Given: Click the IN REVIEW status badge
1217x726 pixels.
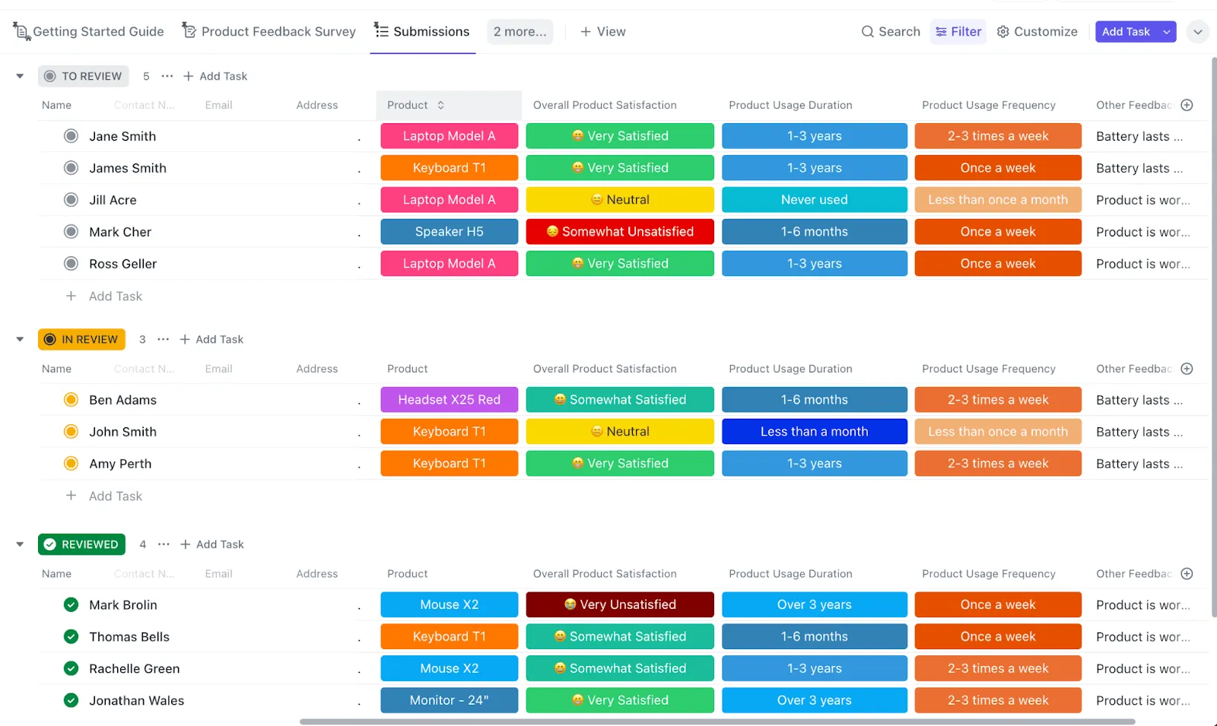Looking at the screenshot, I should [x=81, y=339].
